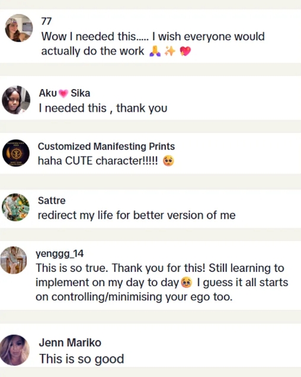This screenshot has width=301, height=377.
Task: Open profile picture of user 77
Action: [x=19, y=28]
